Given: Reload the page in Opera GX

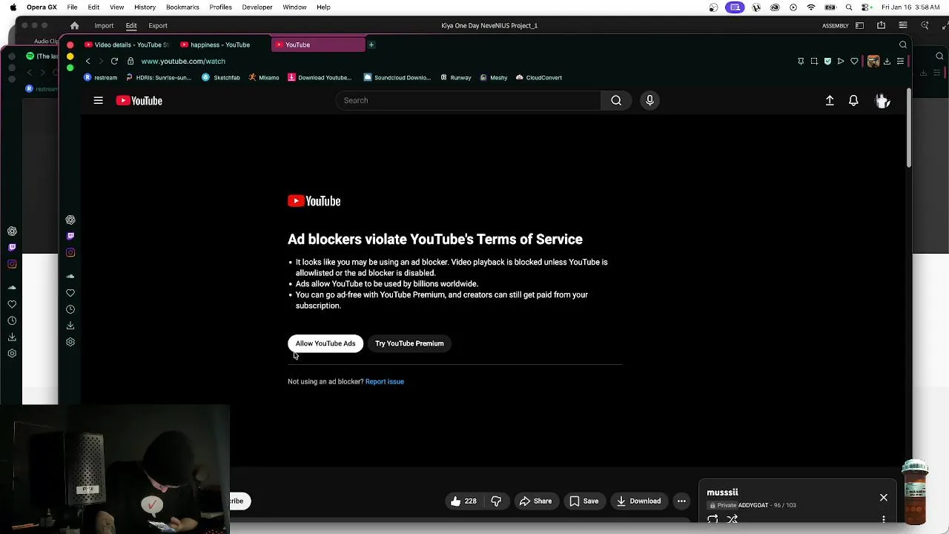Looking at the screenshot, I should (114, 61).
